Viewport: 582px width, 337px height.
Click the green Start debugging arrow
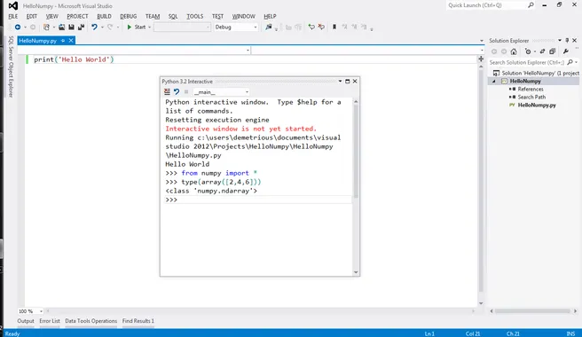click(x=130, y=27)
